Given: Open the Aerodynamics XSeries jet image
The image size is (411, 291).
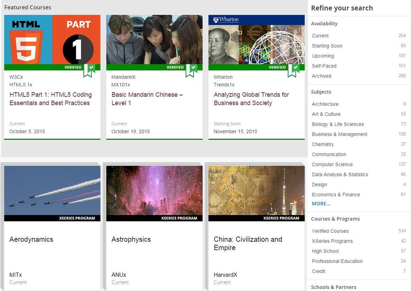Looking at the screenshot, I should click(x=52, y=191).
